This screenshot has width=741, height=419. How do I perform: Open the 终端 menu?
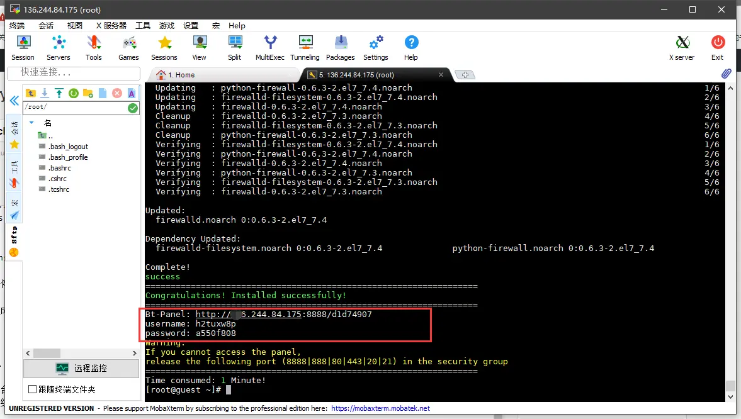coord(17,26)
